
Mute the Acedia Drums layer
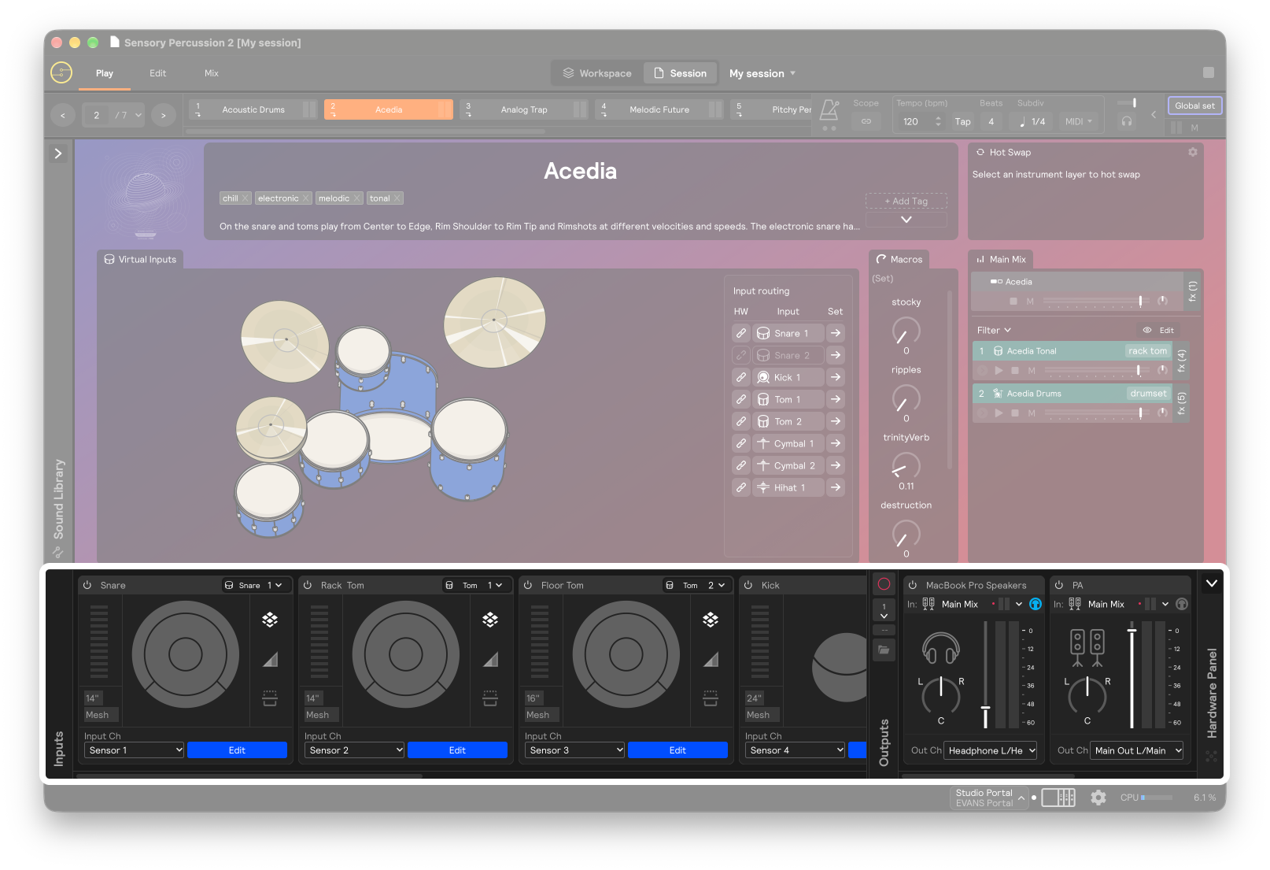click(x=1032, y=413)
